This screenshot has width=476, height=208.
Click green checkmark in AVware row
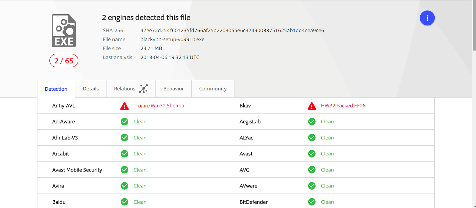click(312, 186)
